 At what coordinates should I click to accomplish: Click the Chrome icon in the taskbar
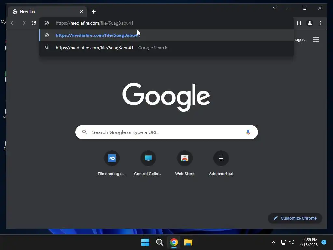(x=174, y=242)
